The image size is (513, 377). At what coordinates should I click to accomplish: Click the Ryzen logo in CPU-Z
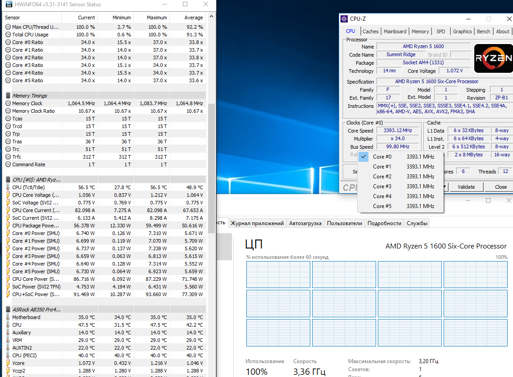pos(493,58)
